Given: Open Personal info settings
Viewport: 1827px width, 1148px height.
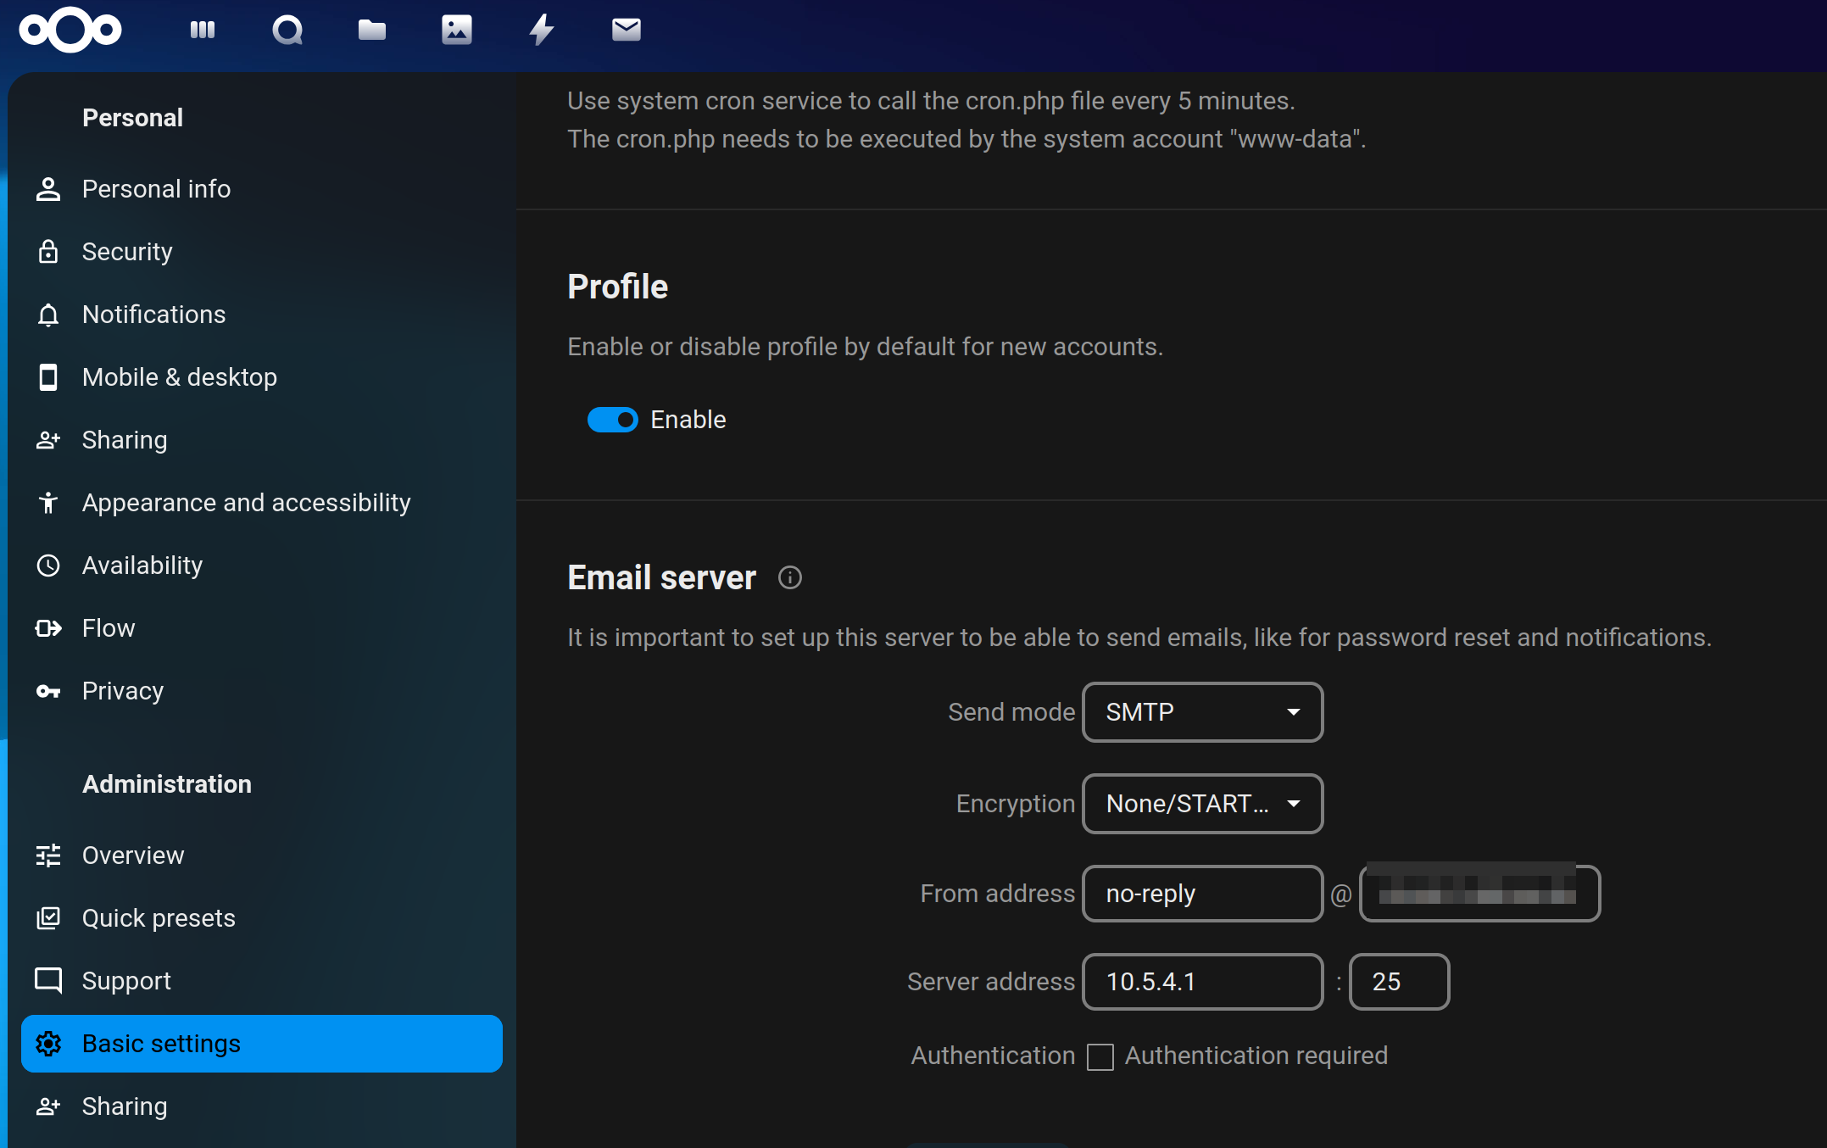Looking at the screenshot, I should point(156,189).
